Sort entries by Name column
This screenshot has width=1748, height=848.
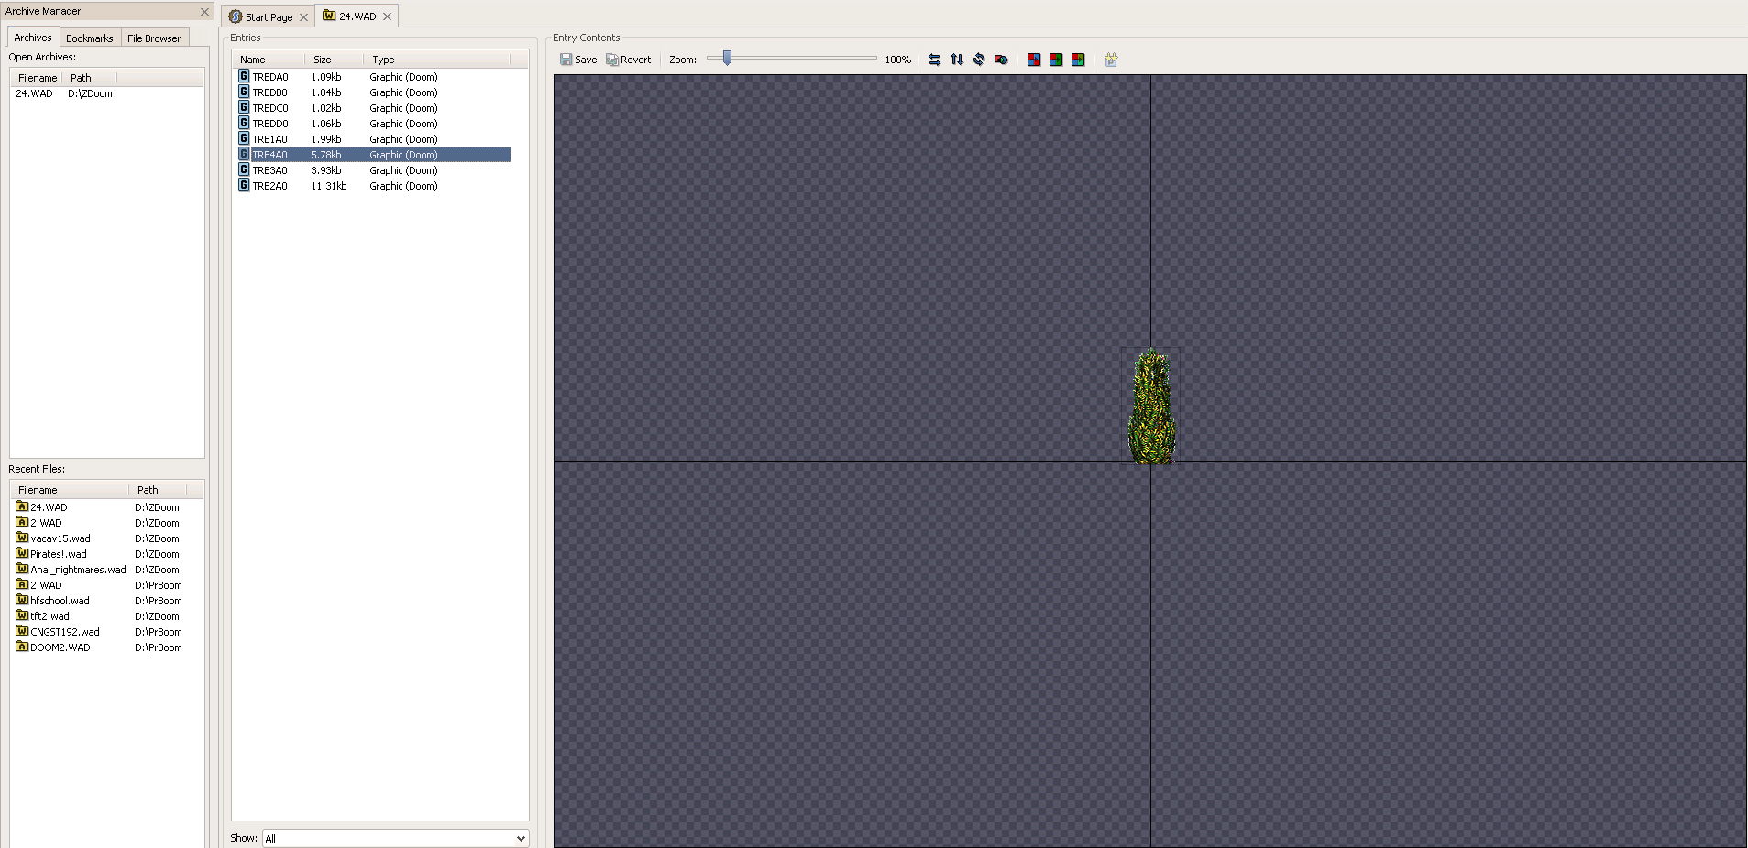pos(269,60)
